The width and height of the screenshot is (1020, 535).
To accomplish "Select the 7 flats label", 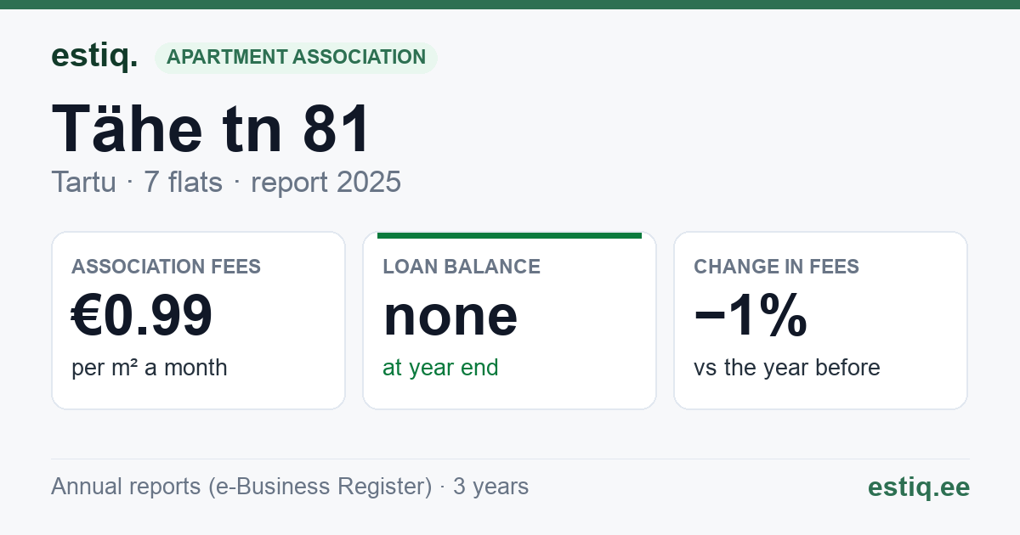I will tap(183, 182).
